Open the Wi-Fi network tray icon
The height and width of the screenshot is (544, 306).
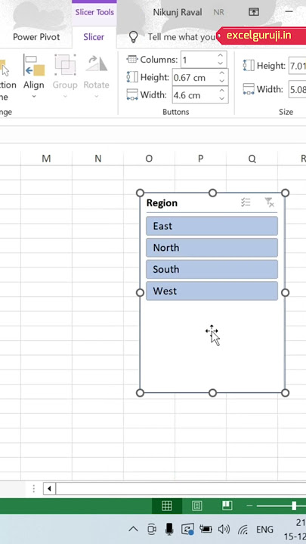tap(243, 530)
